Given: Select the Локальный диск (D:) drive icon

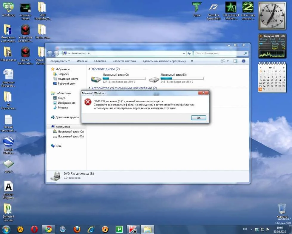Looking at the screenshot, I should pyautogui.click(x=154, y=79).
